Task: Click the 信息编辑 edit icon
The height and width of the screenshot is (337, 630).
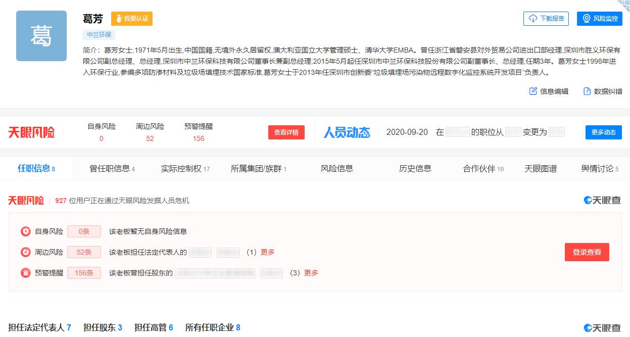Action: pos(533,91)
